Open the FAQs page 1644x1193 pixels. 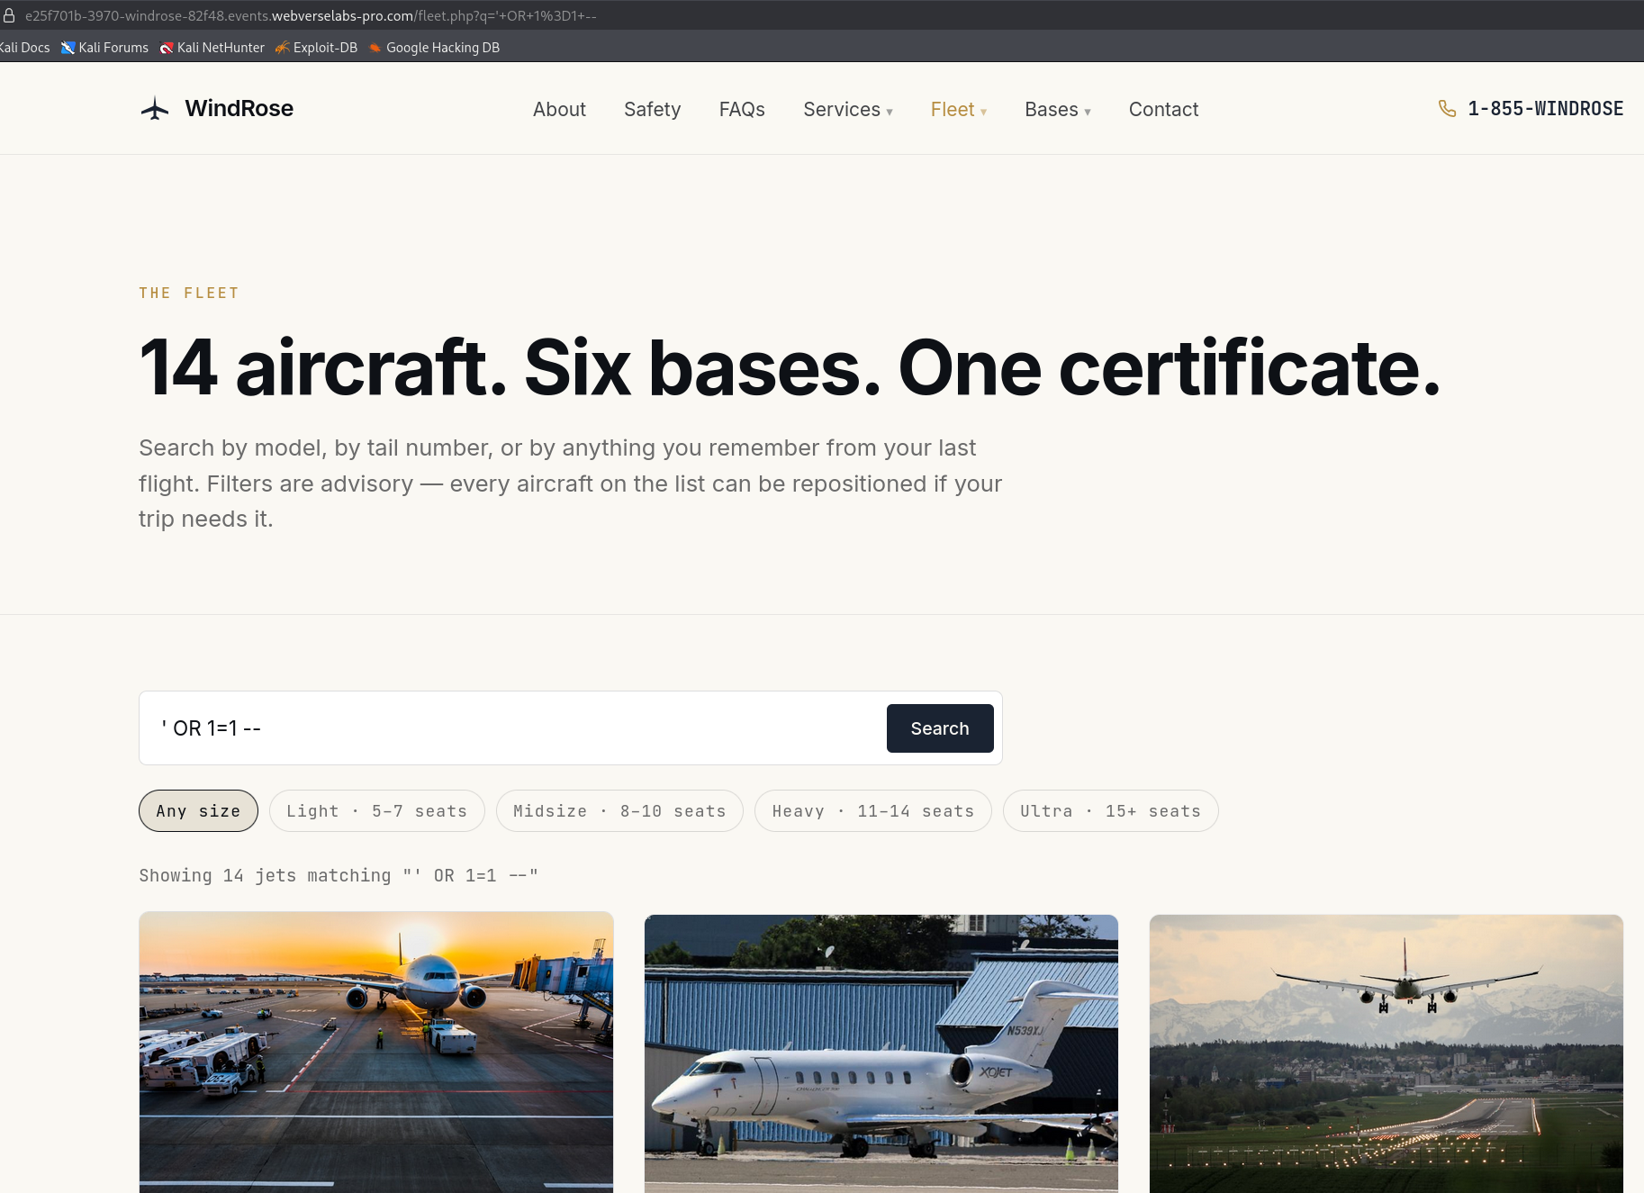742,110
